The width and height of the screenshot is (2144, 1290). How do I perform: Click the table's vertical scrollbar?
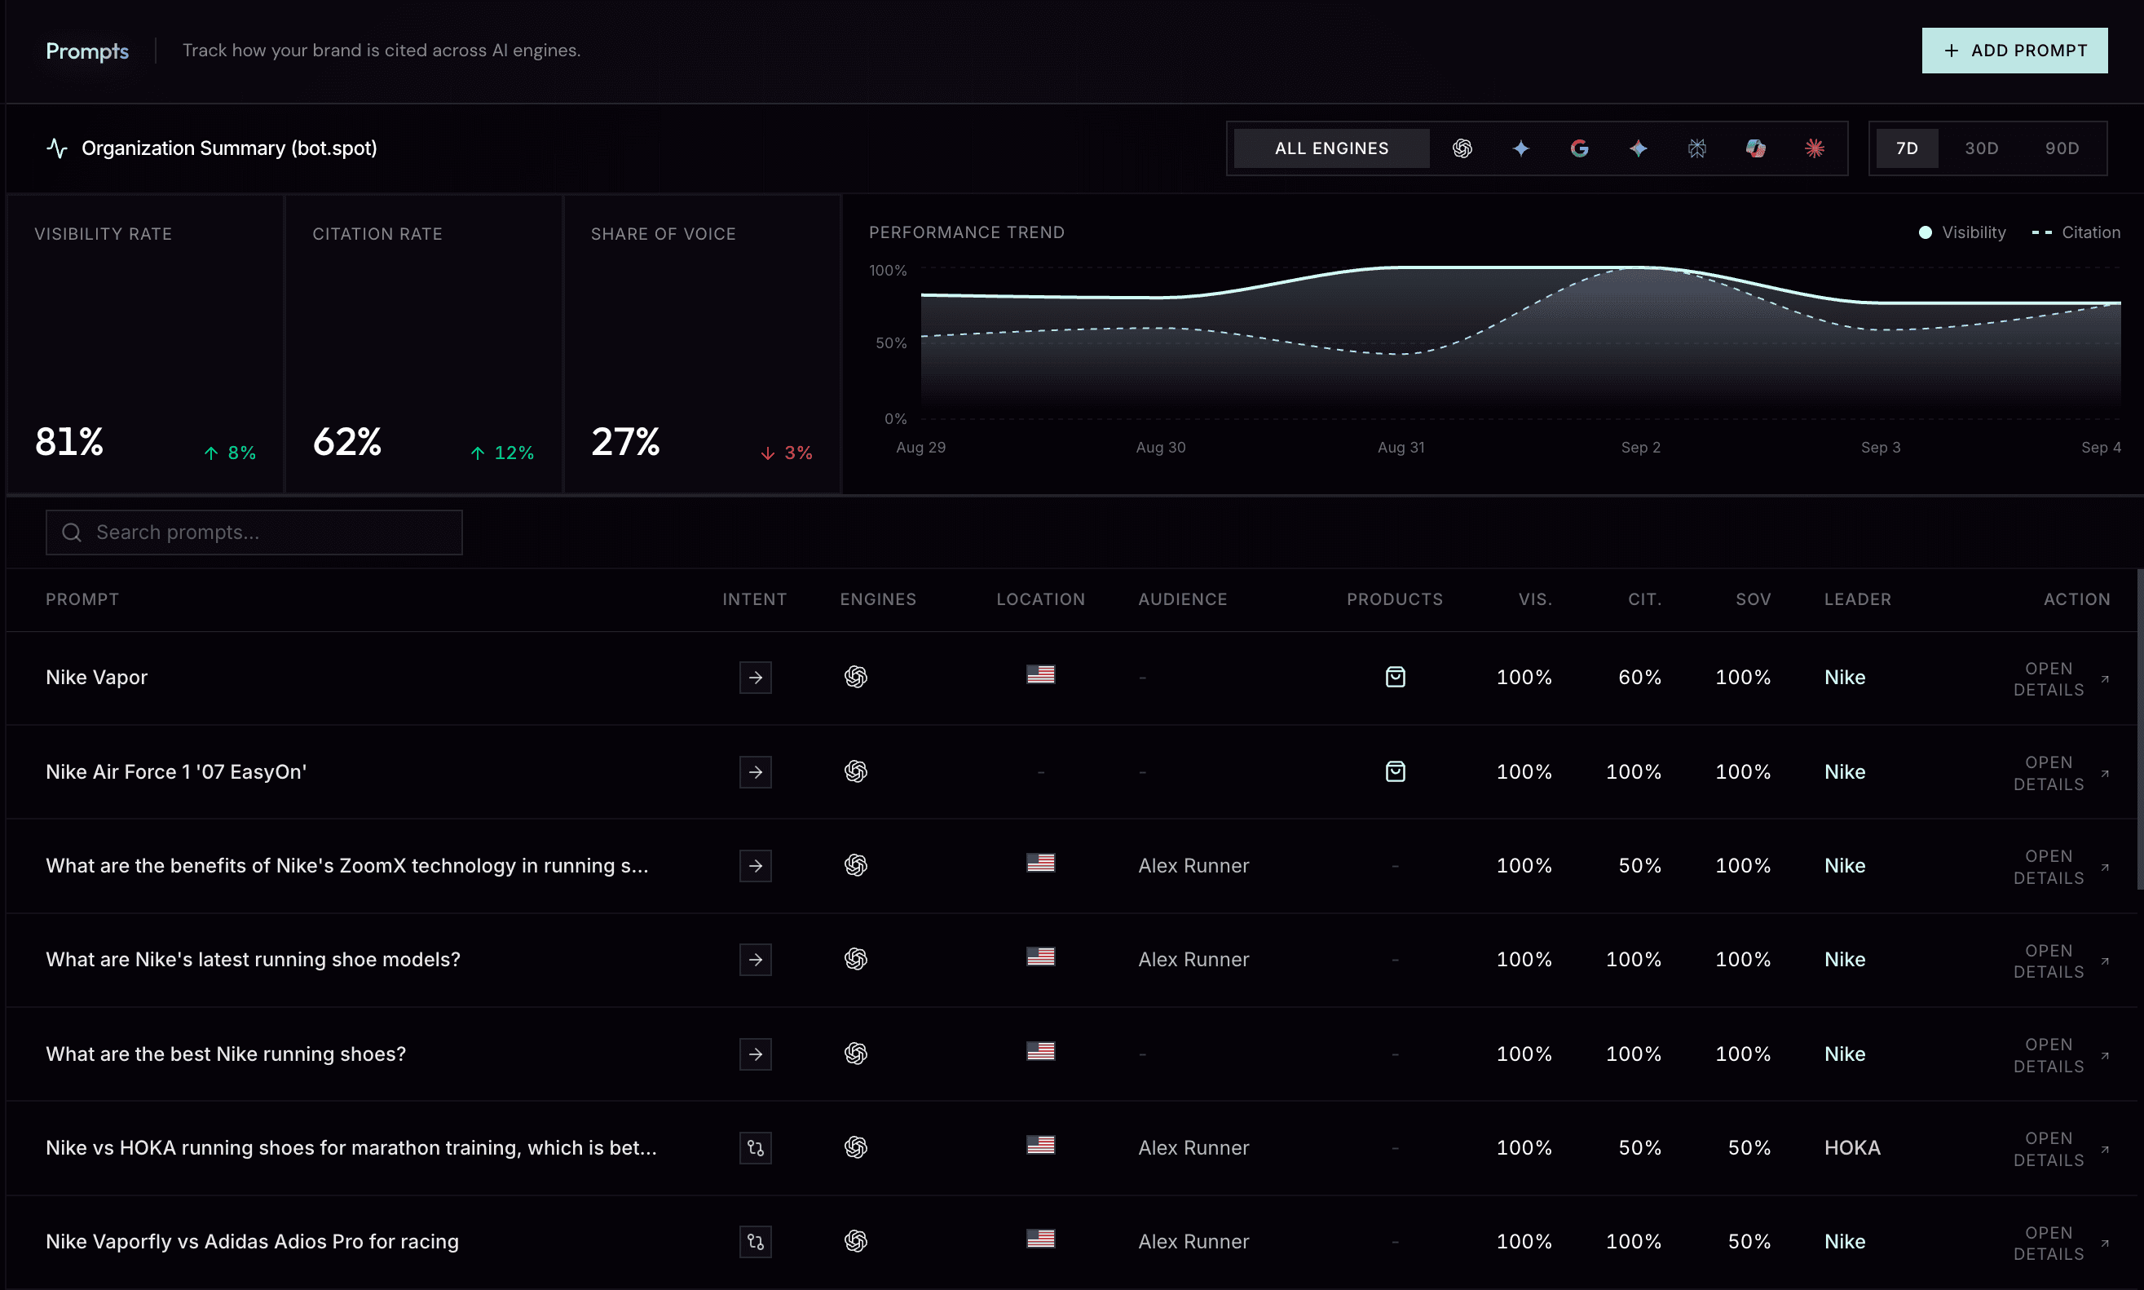pos(2140,728)
